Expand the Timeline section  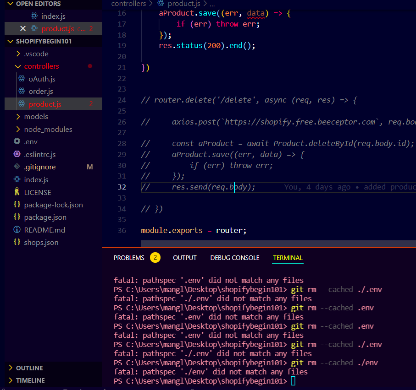pos(11,380)
